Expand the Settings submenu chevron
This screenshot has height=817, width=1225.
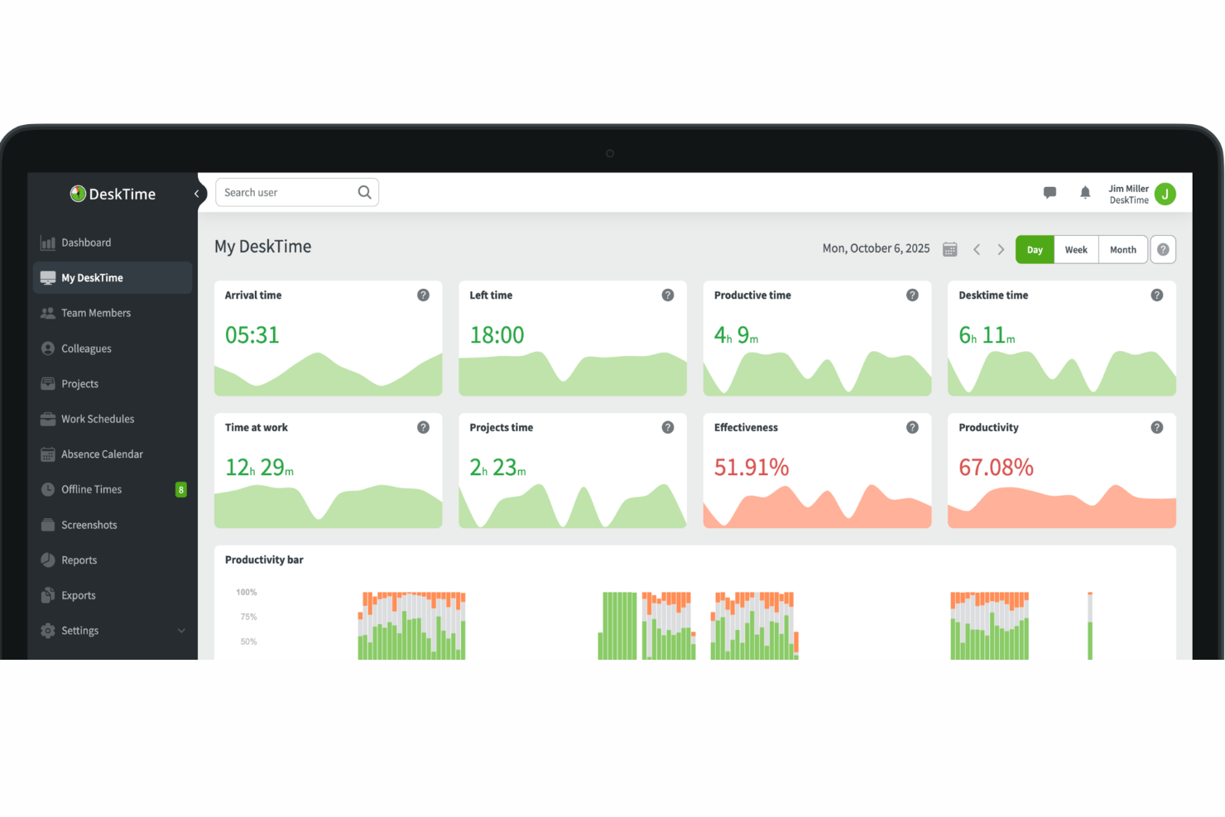181,631
